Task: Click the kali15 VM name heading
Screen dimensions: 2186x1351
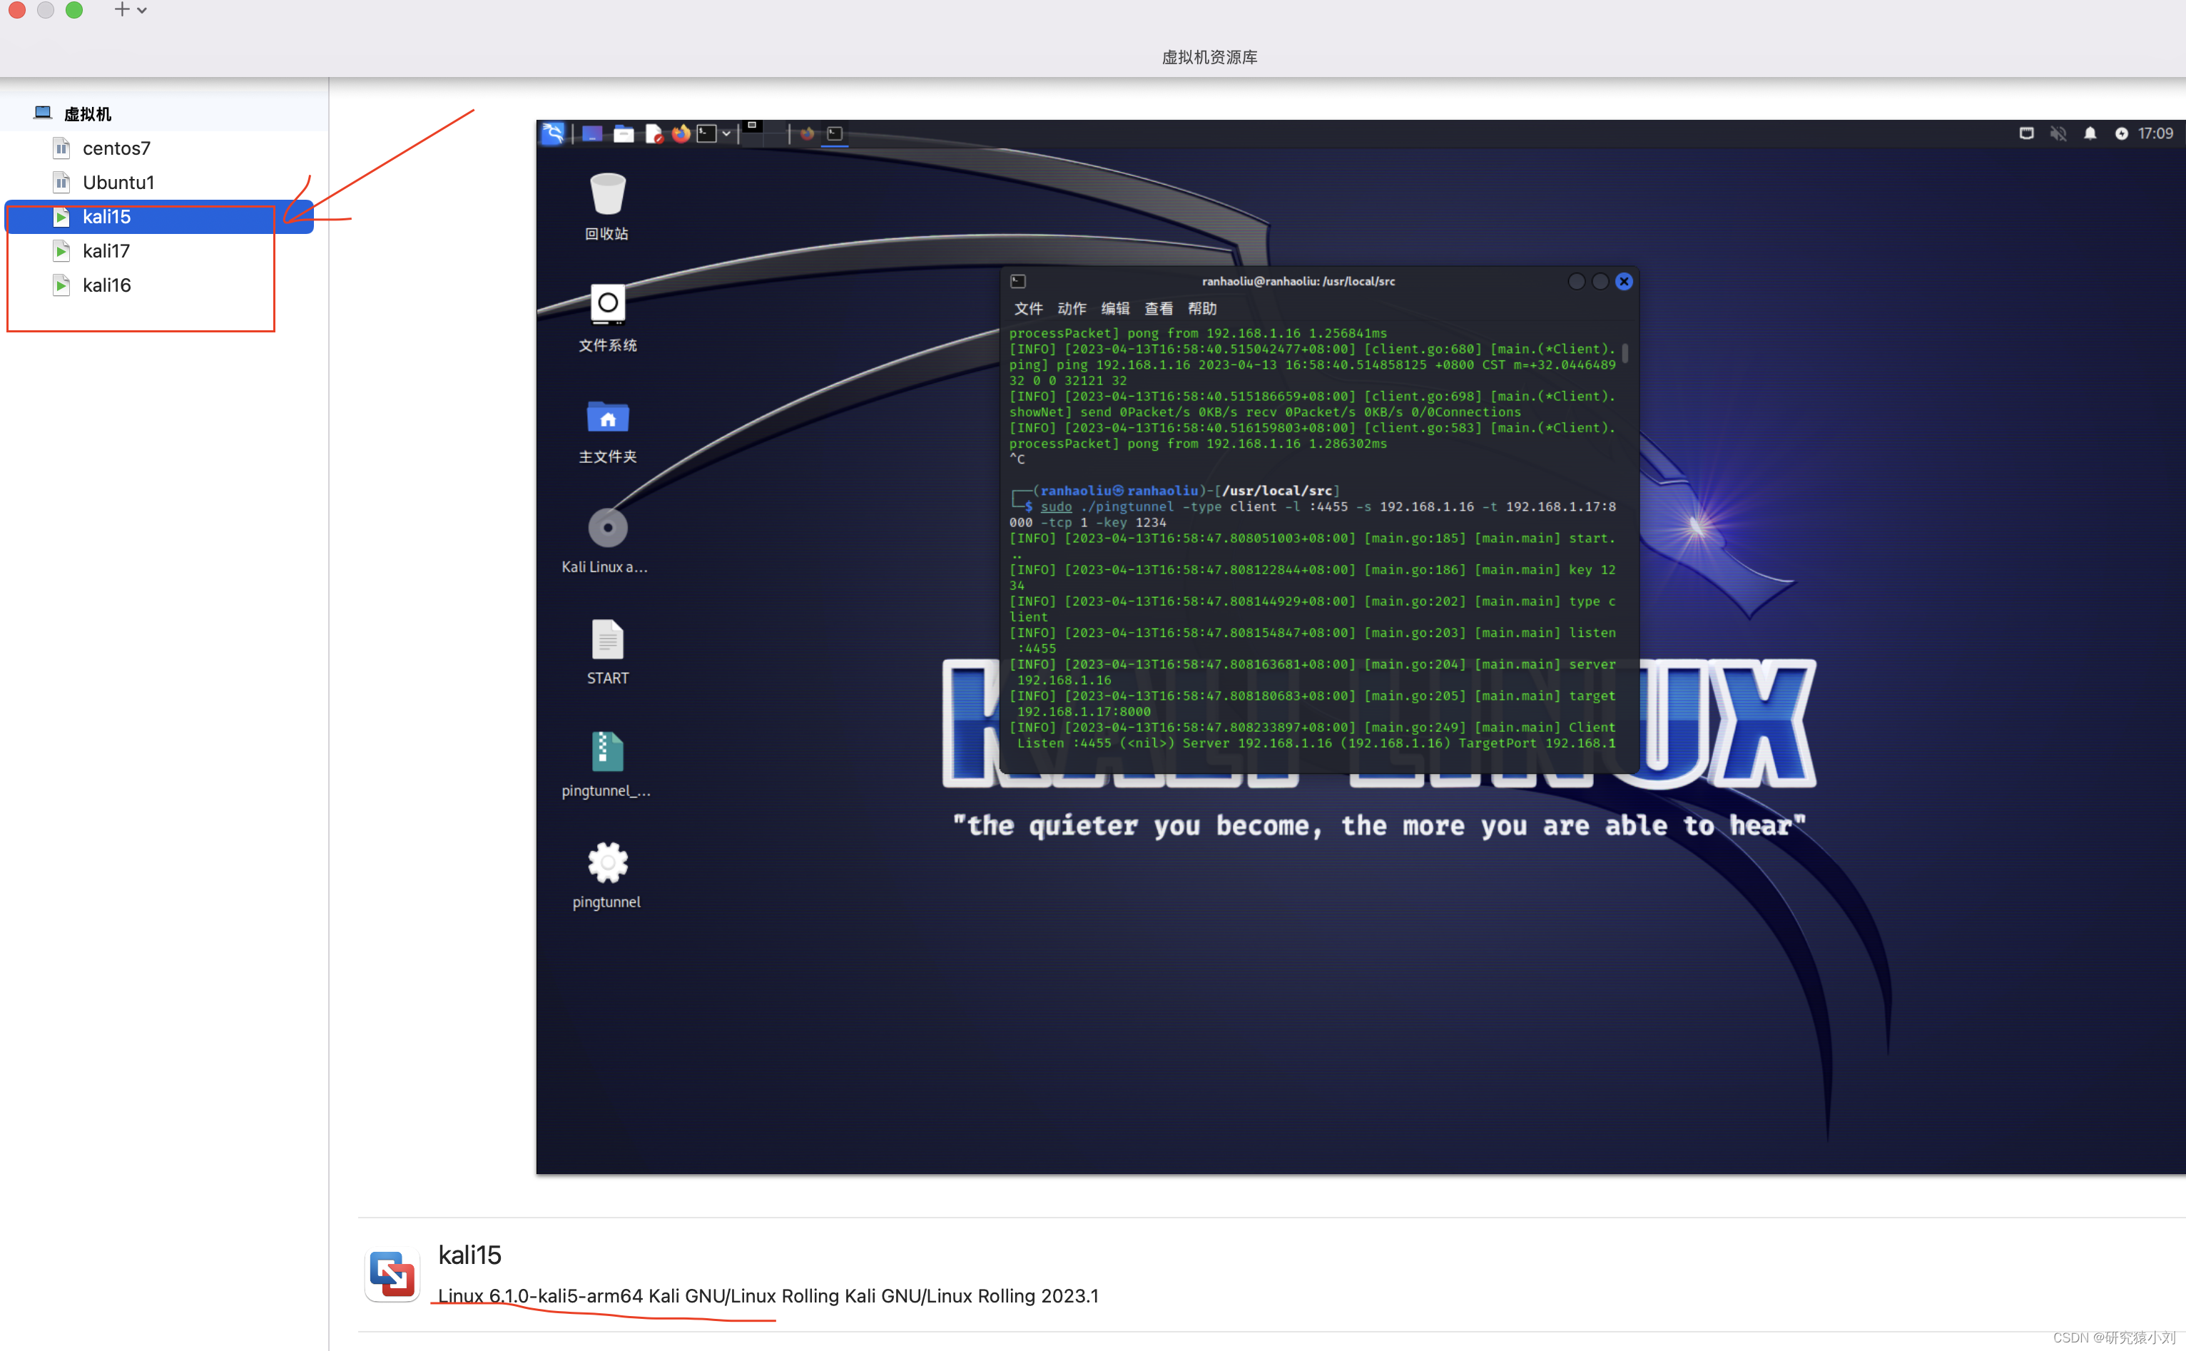Action: click(469, 1255)
